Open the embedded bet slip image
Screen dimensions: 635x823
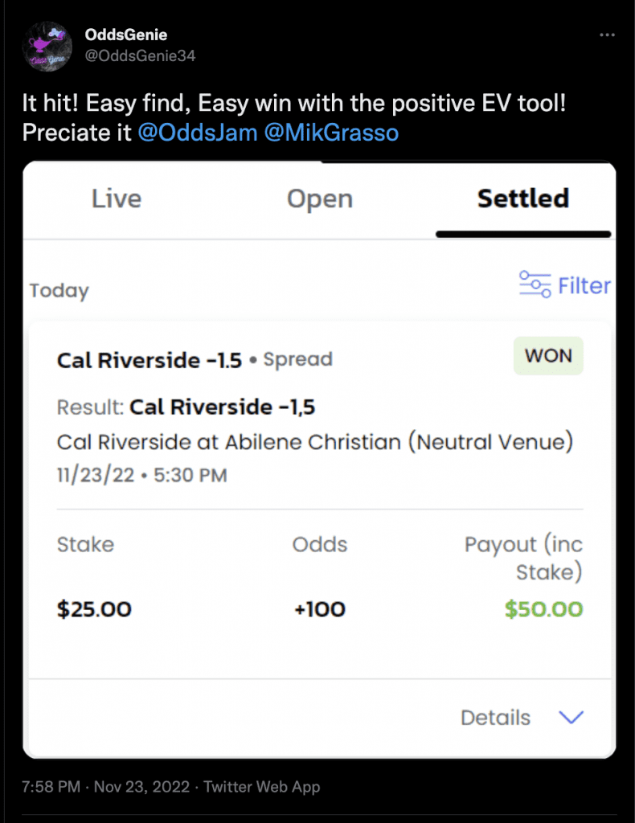click(319, 460)
